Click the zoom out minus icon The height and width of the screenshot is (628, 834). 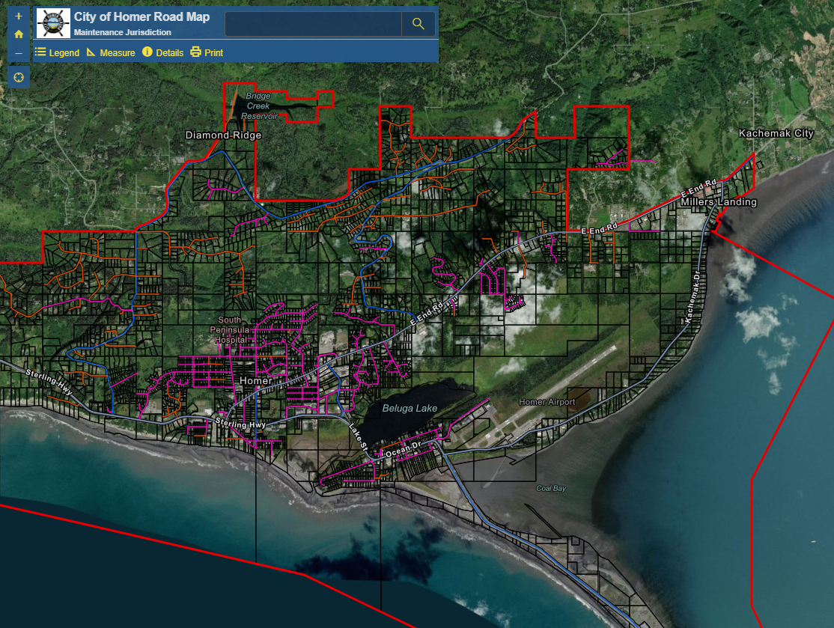coord(17,53)
